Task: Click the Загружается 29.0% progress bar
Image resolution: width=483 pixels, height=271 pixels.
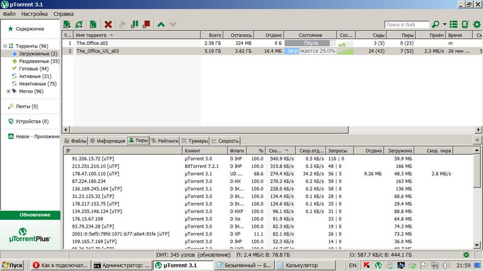Action: pyautogui.click(x=310, y=51)
